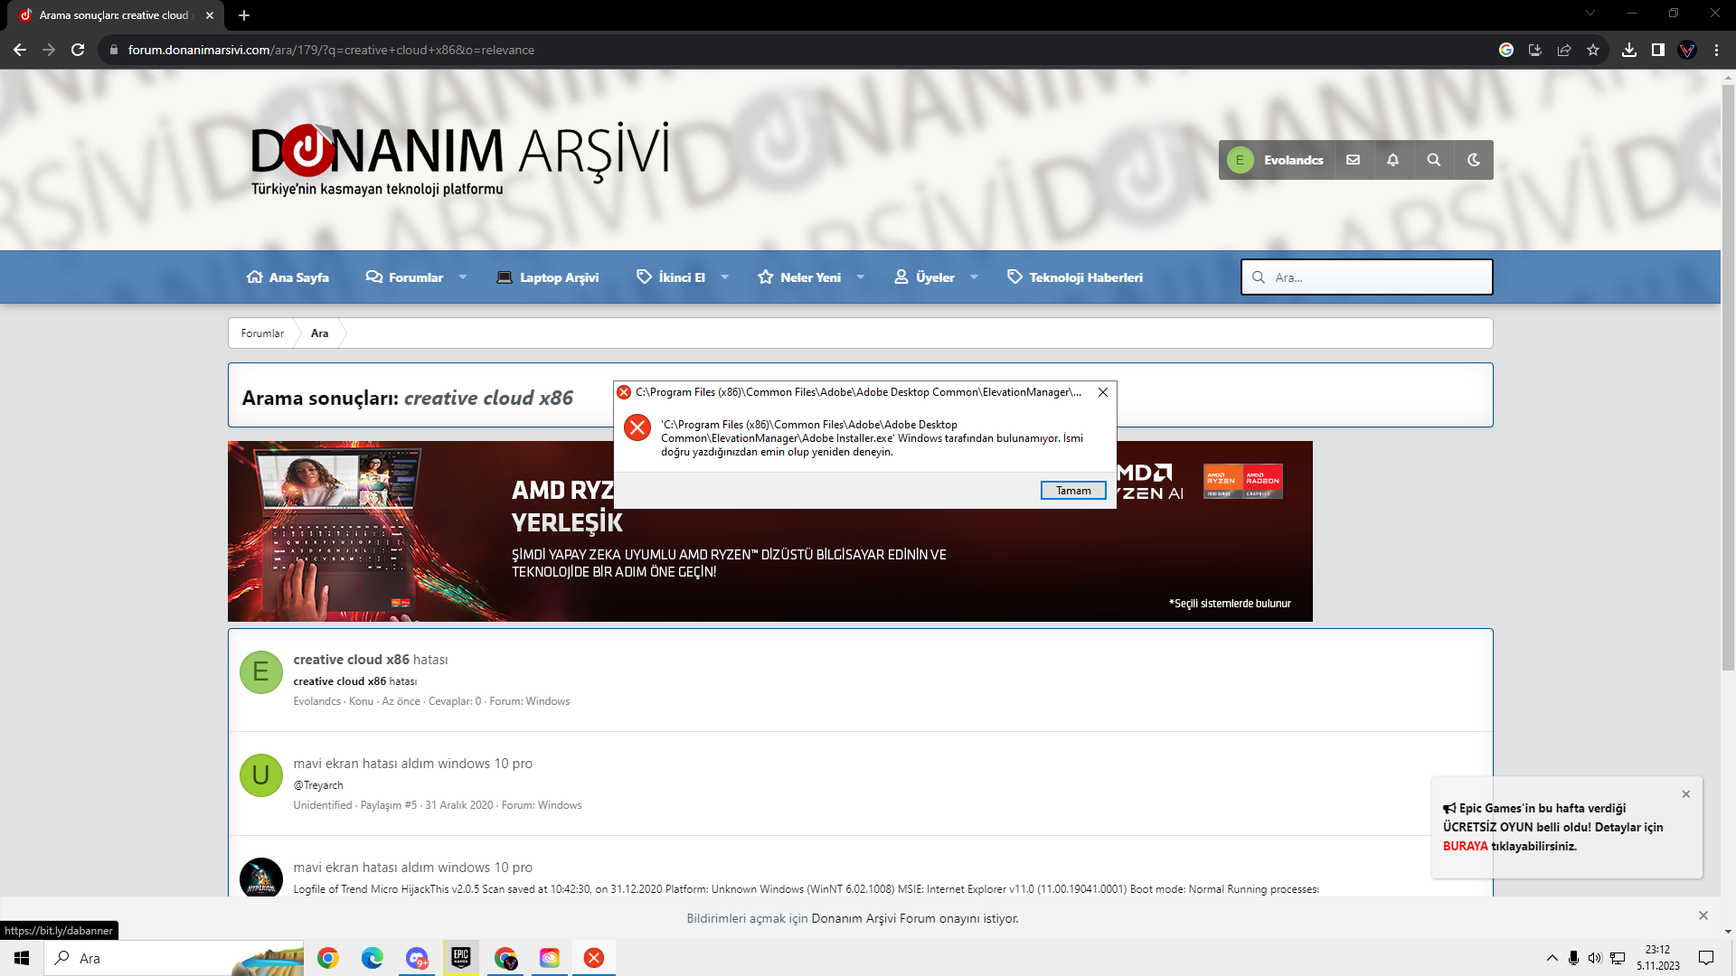Screen dimensions: 1736x976
Task: Reload the page with refresh icon
Action: (x=78, y=50)
